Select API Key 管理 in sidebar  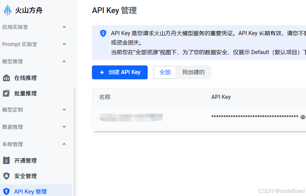pyautogui.click(x=36, y=190)
